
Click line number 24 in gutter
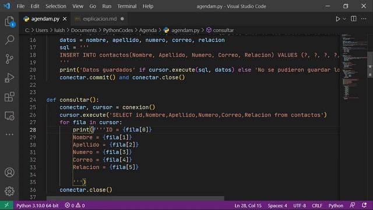[33, 100]
